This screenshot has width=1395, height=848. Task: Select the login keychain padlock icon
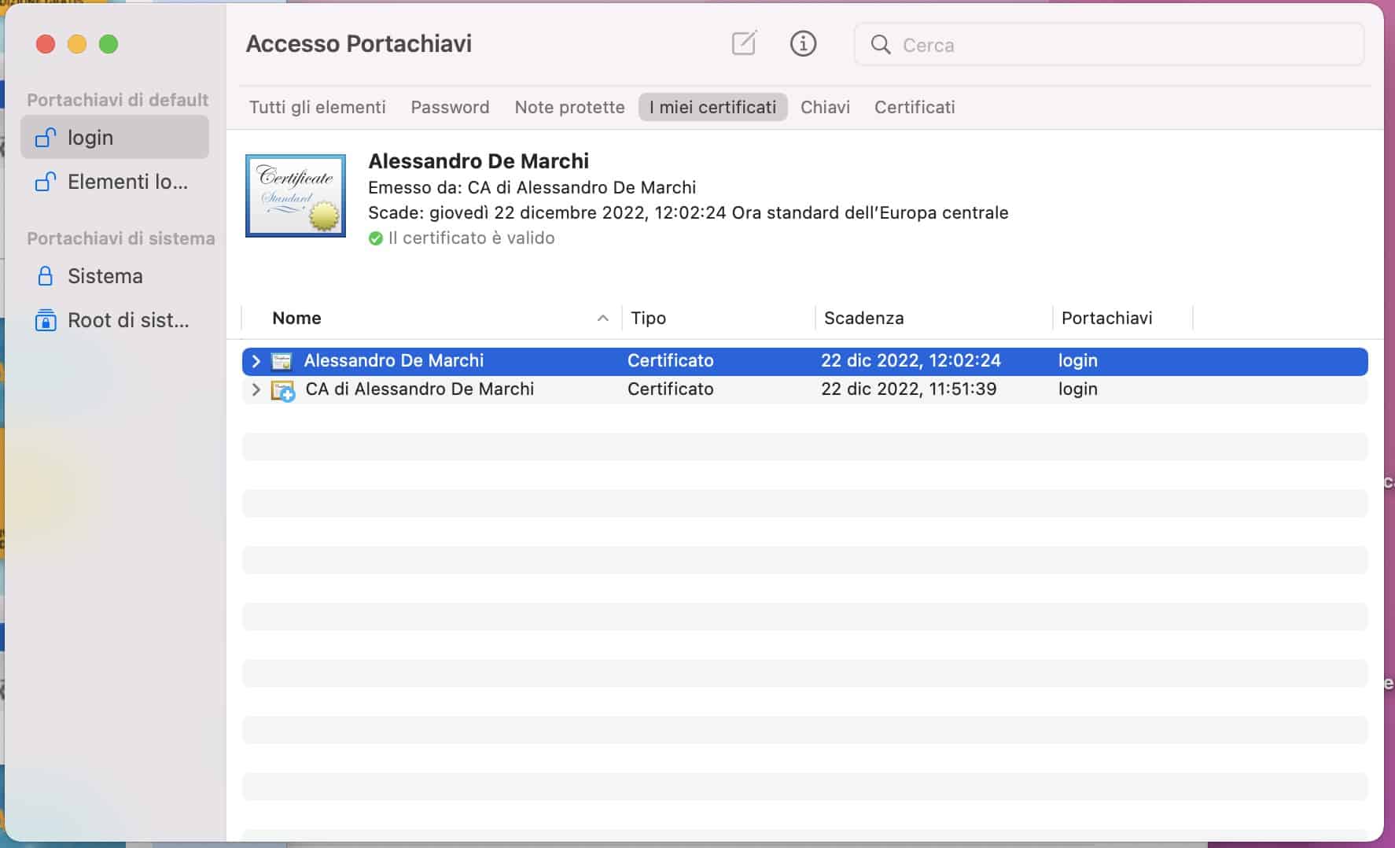click(45, 137)
